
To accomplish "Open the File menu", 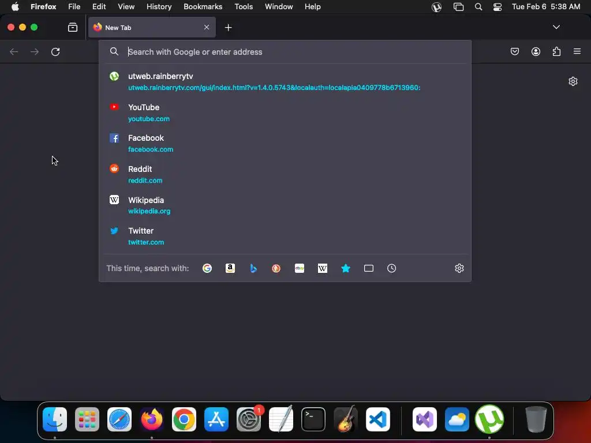I will pos(74,7).
